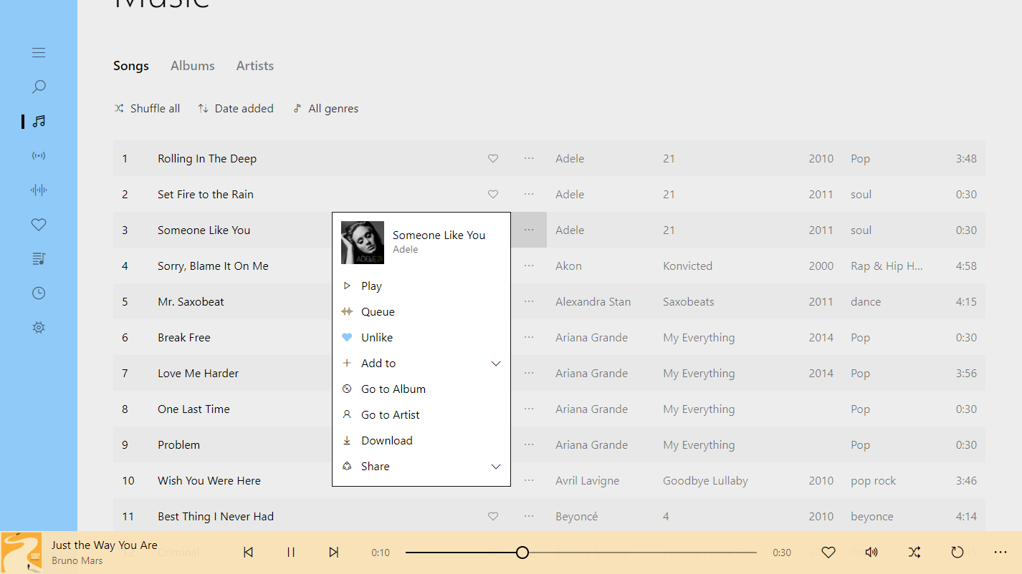Open more options for Best Thing I Never Had
Screen dimensions: 1022x574
[x=529, y=516]
